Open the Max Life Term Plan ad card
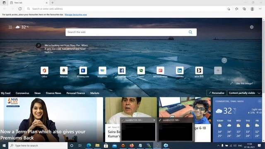Image resolution: width=265 pixels, height=149 pixels. click(x=51, y=120)
